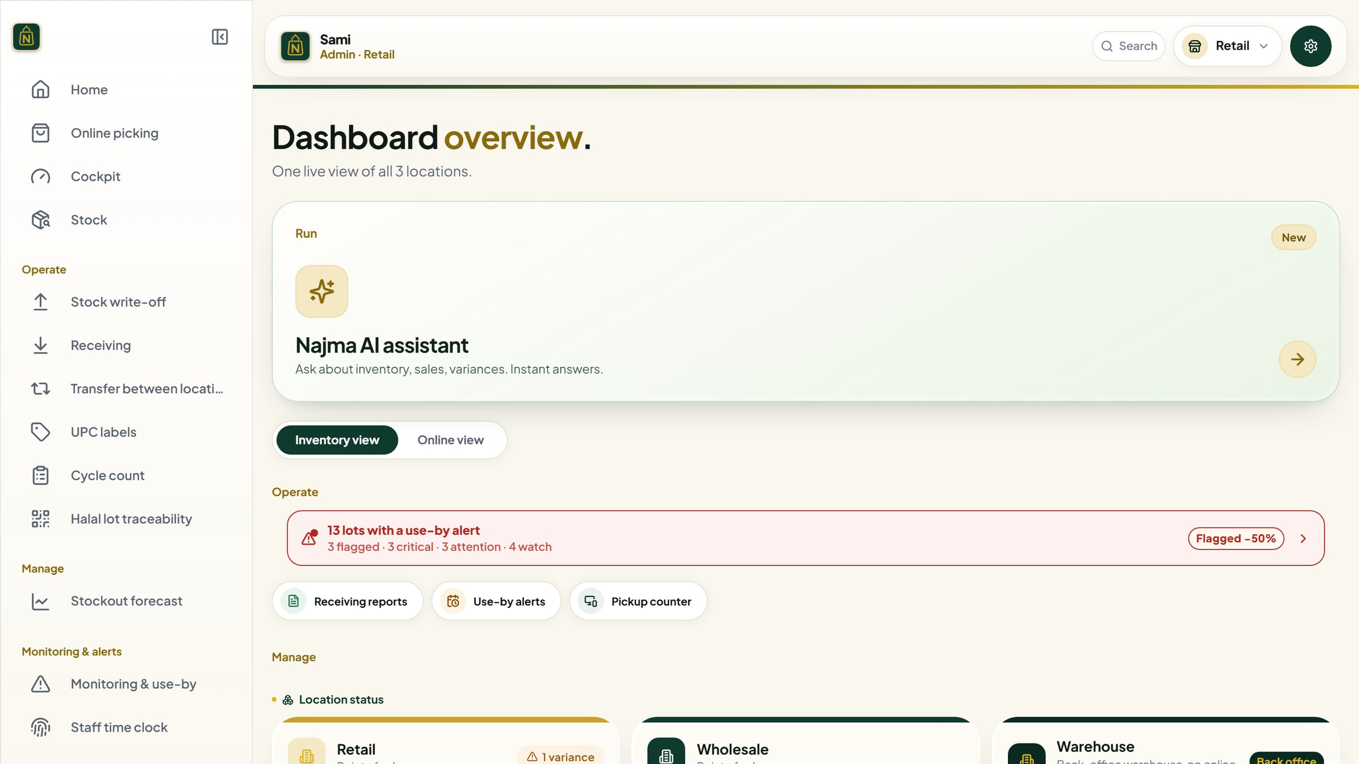Viewport: 1359px width, 764px height.
Task: Open Online picking bag icon
Action: [40, 133]
